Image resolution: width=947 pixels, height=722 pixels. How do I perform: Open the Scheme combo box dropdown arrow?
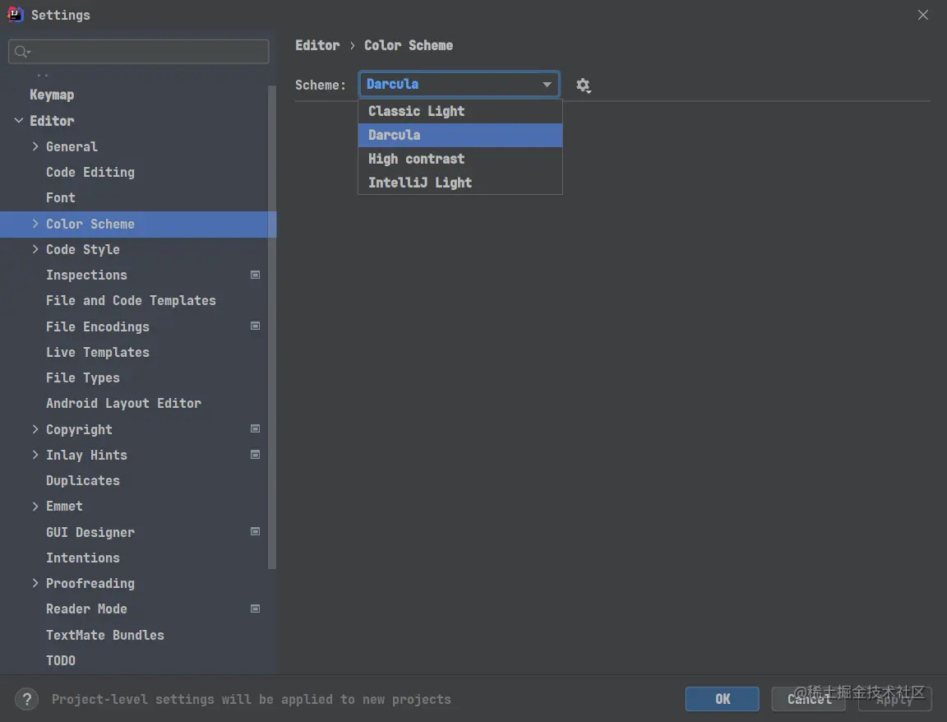(x=547, y=85)
